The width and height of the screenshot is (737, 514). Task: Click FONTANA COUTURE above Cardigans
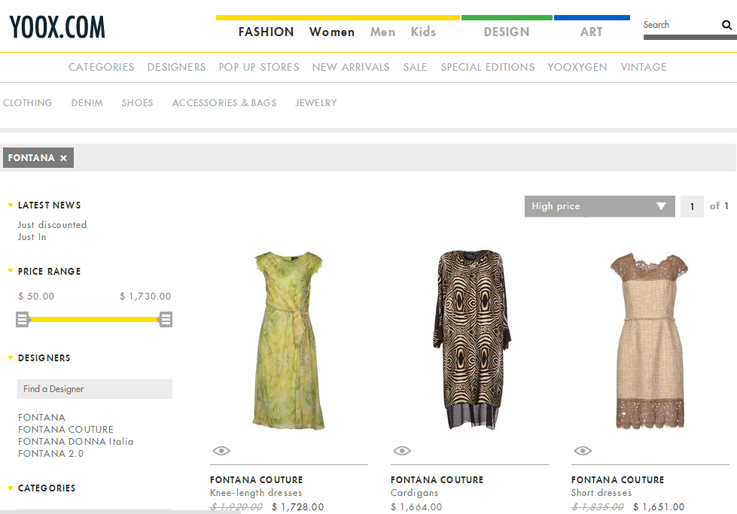click(437, 479)
